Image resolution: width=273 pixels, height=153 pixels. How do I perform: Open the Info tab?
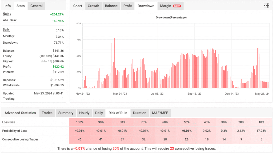pyautogui.click(x=8, y=6)
